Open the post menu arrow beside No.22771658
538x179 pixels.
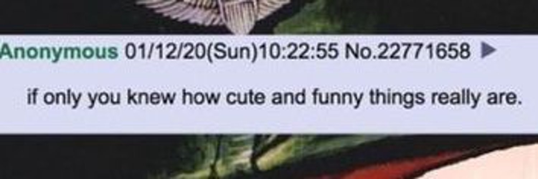pos(487,52)
